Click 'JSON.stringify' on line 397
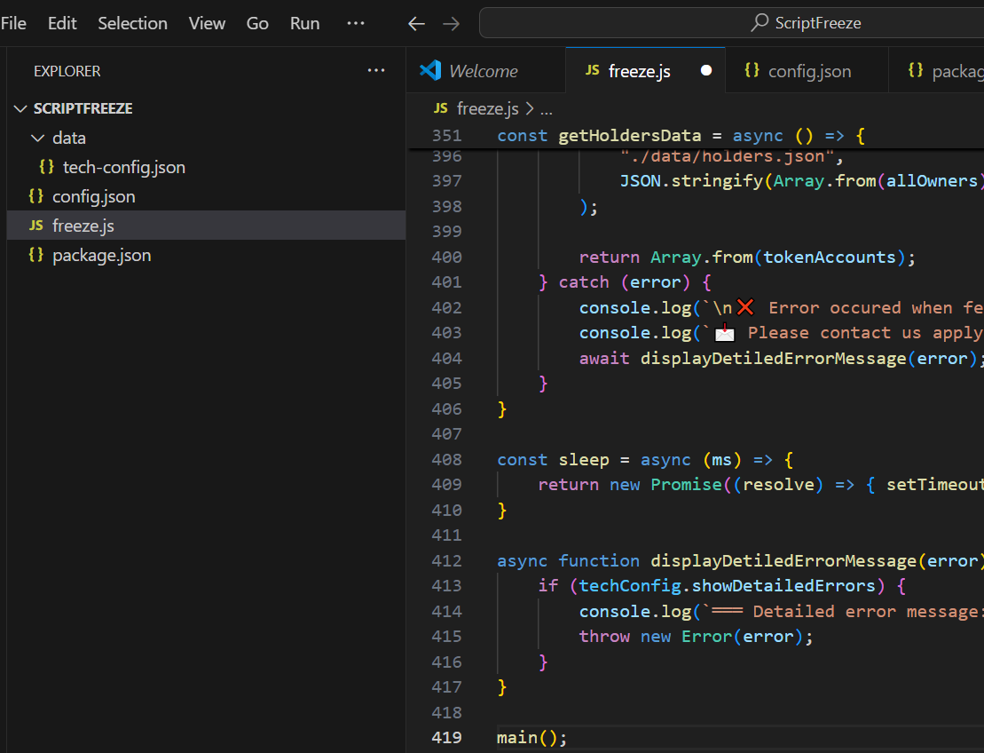Viewport: 984px width, 753px height. 691,181
